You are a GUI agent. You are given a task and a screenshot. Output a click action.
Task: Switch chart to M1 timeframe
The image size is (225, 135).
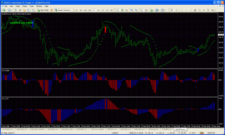76,10
